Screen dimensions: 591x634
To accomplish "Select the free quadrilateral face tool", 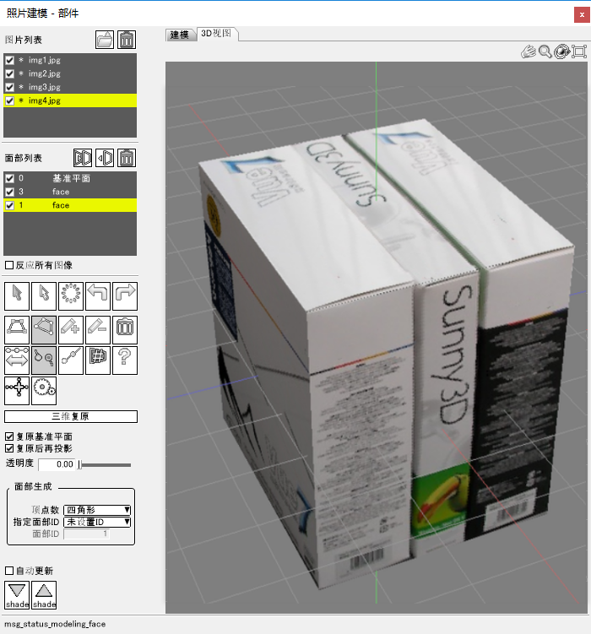I will pos(44,329).
